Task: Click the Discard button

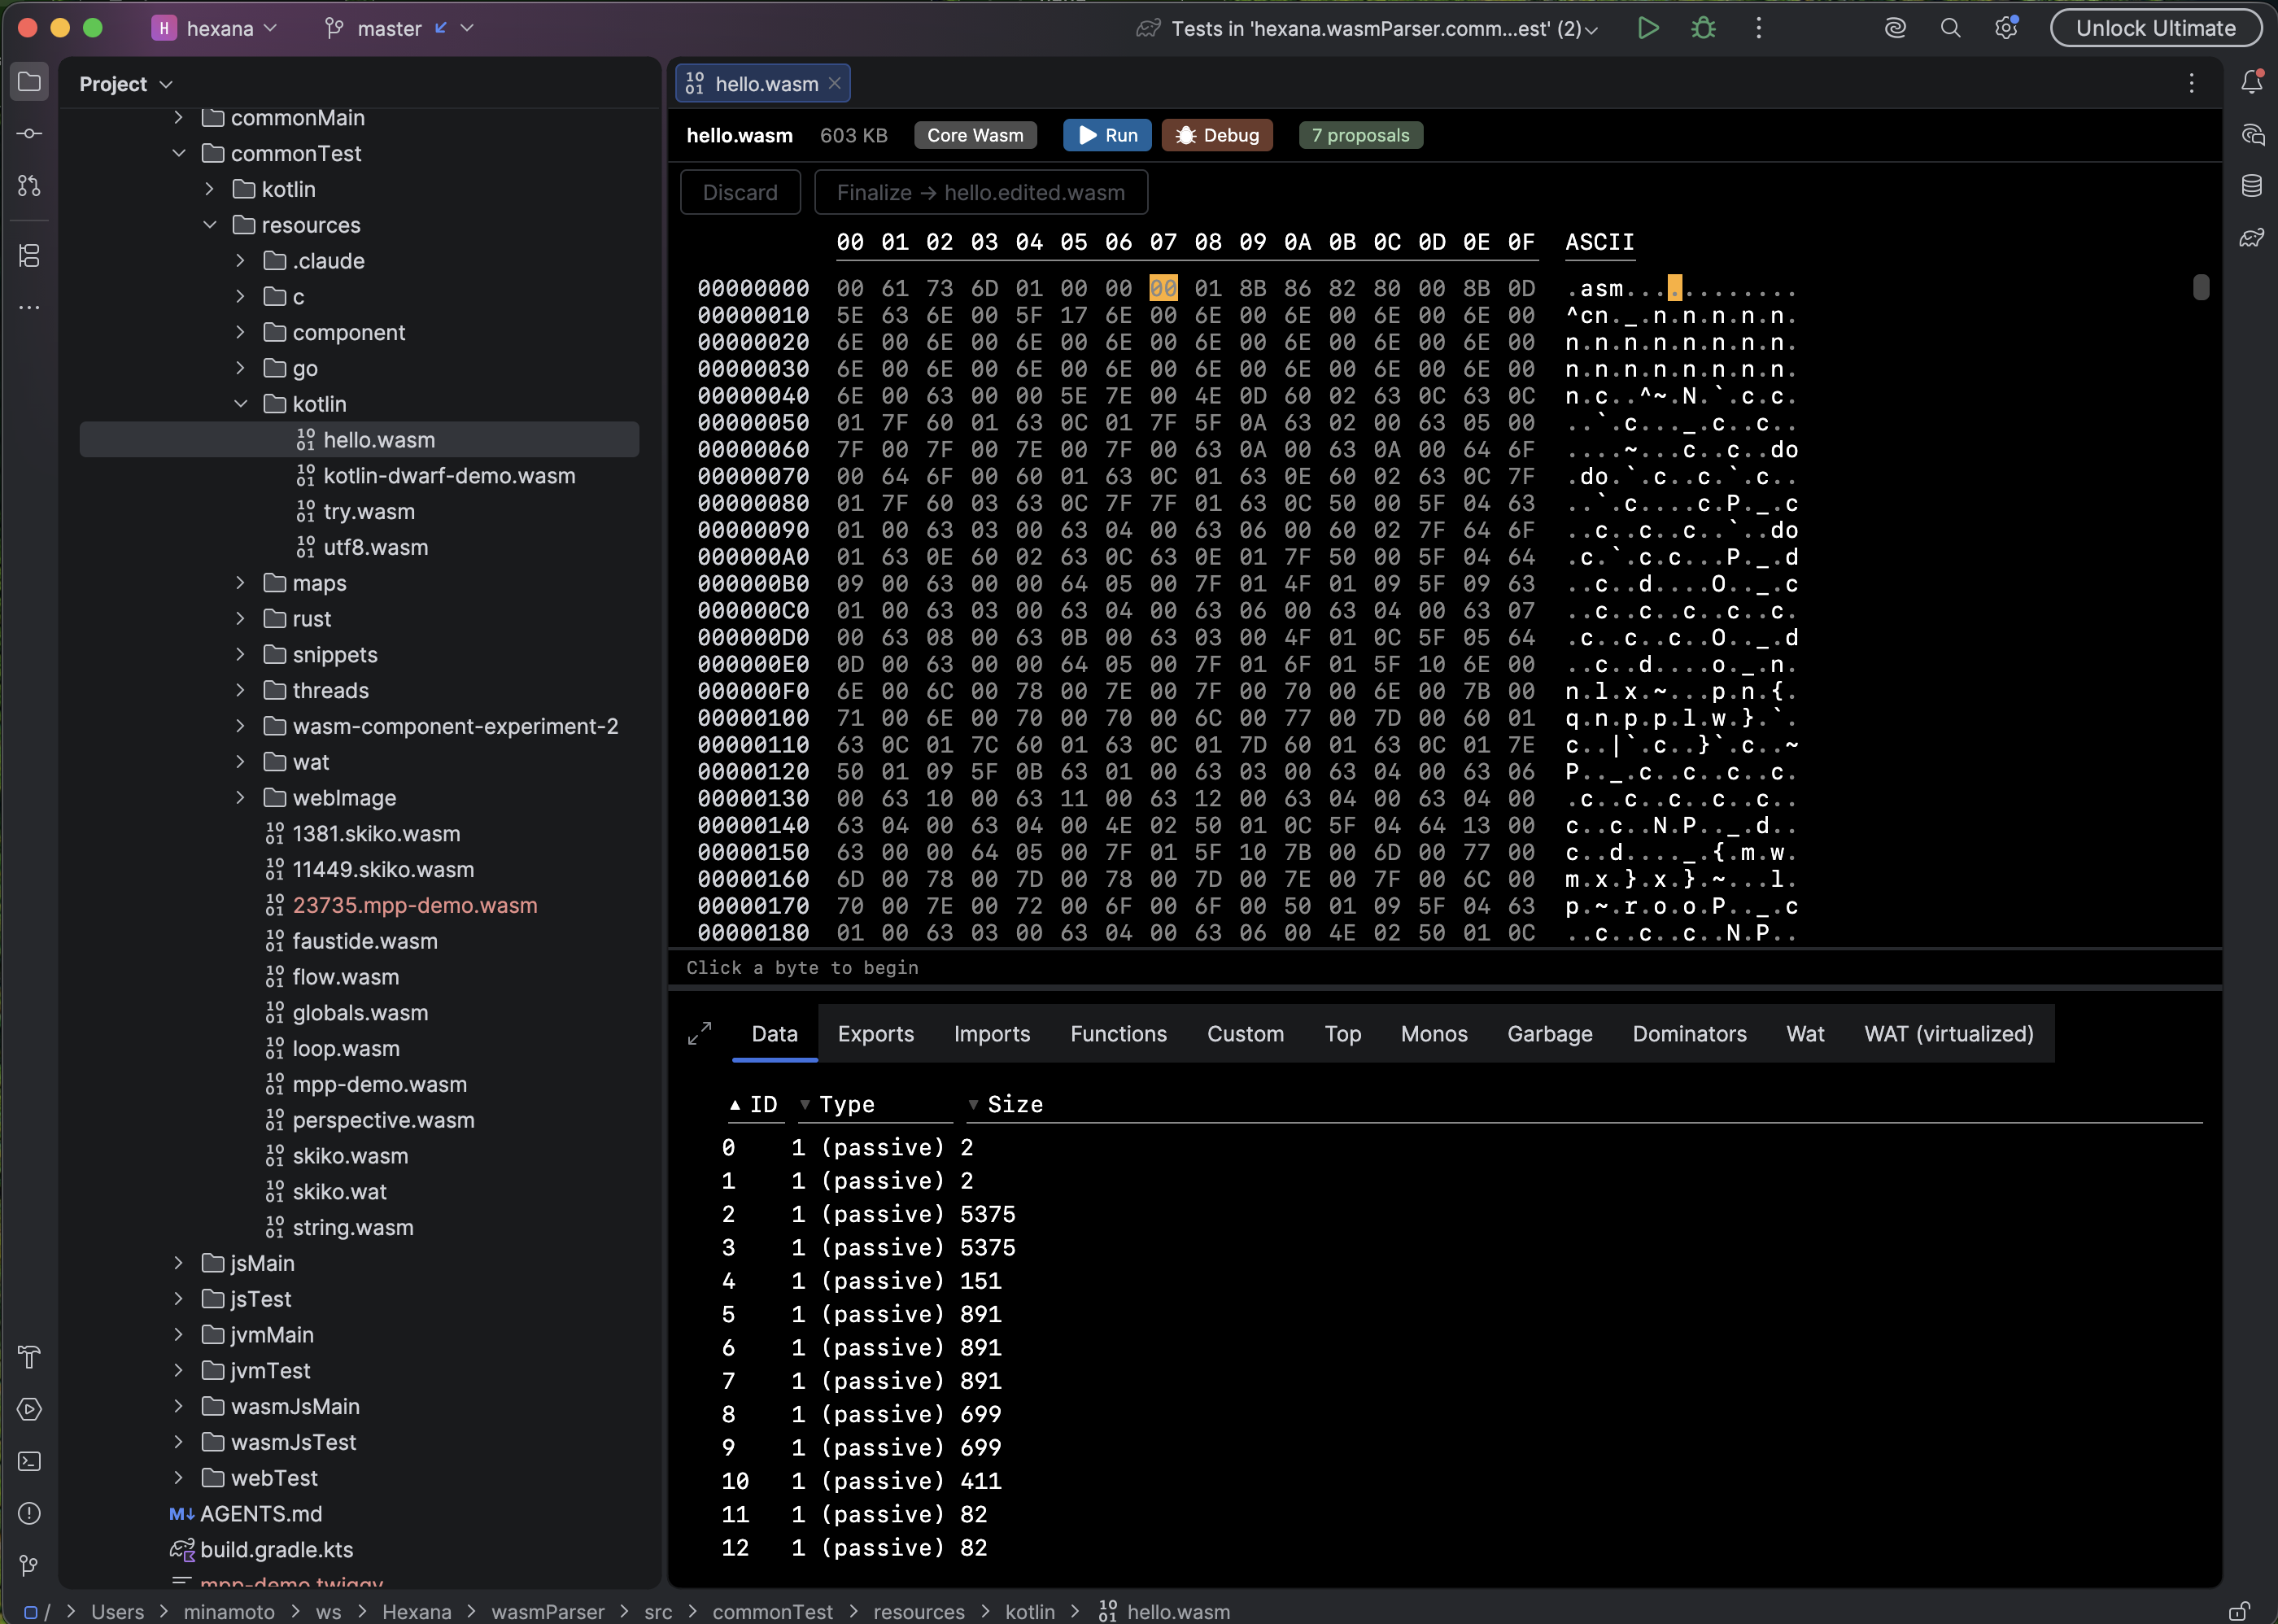Action: click(x=740, y=192)
